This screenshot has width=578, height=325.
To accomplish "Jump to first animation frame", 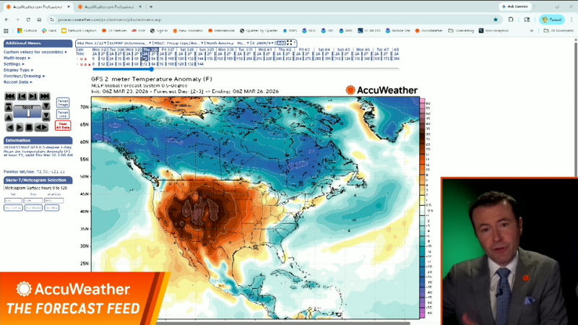I will pyautogui.click(x=10, y=96).
